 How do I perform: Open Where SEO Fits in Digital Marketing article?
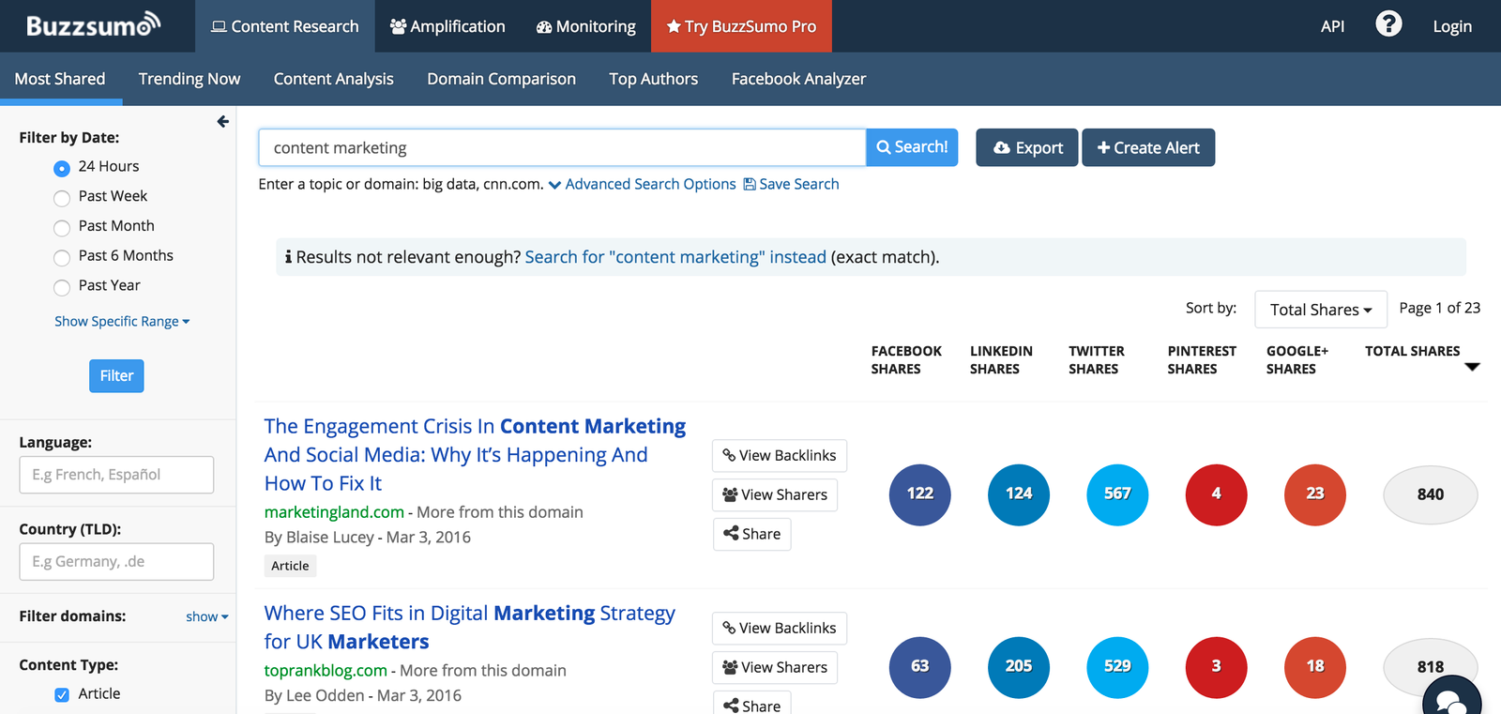(x=469, y=627)
